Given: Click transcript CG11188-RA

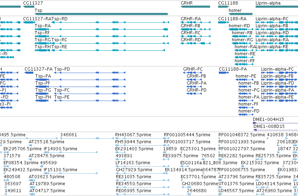Looking at the screenshot, I should [x=232, y=19].
